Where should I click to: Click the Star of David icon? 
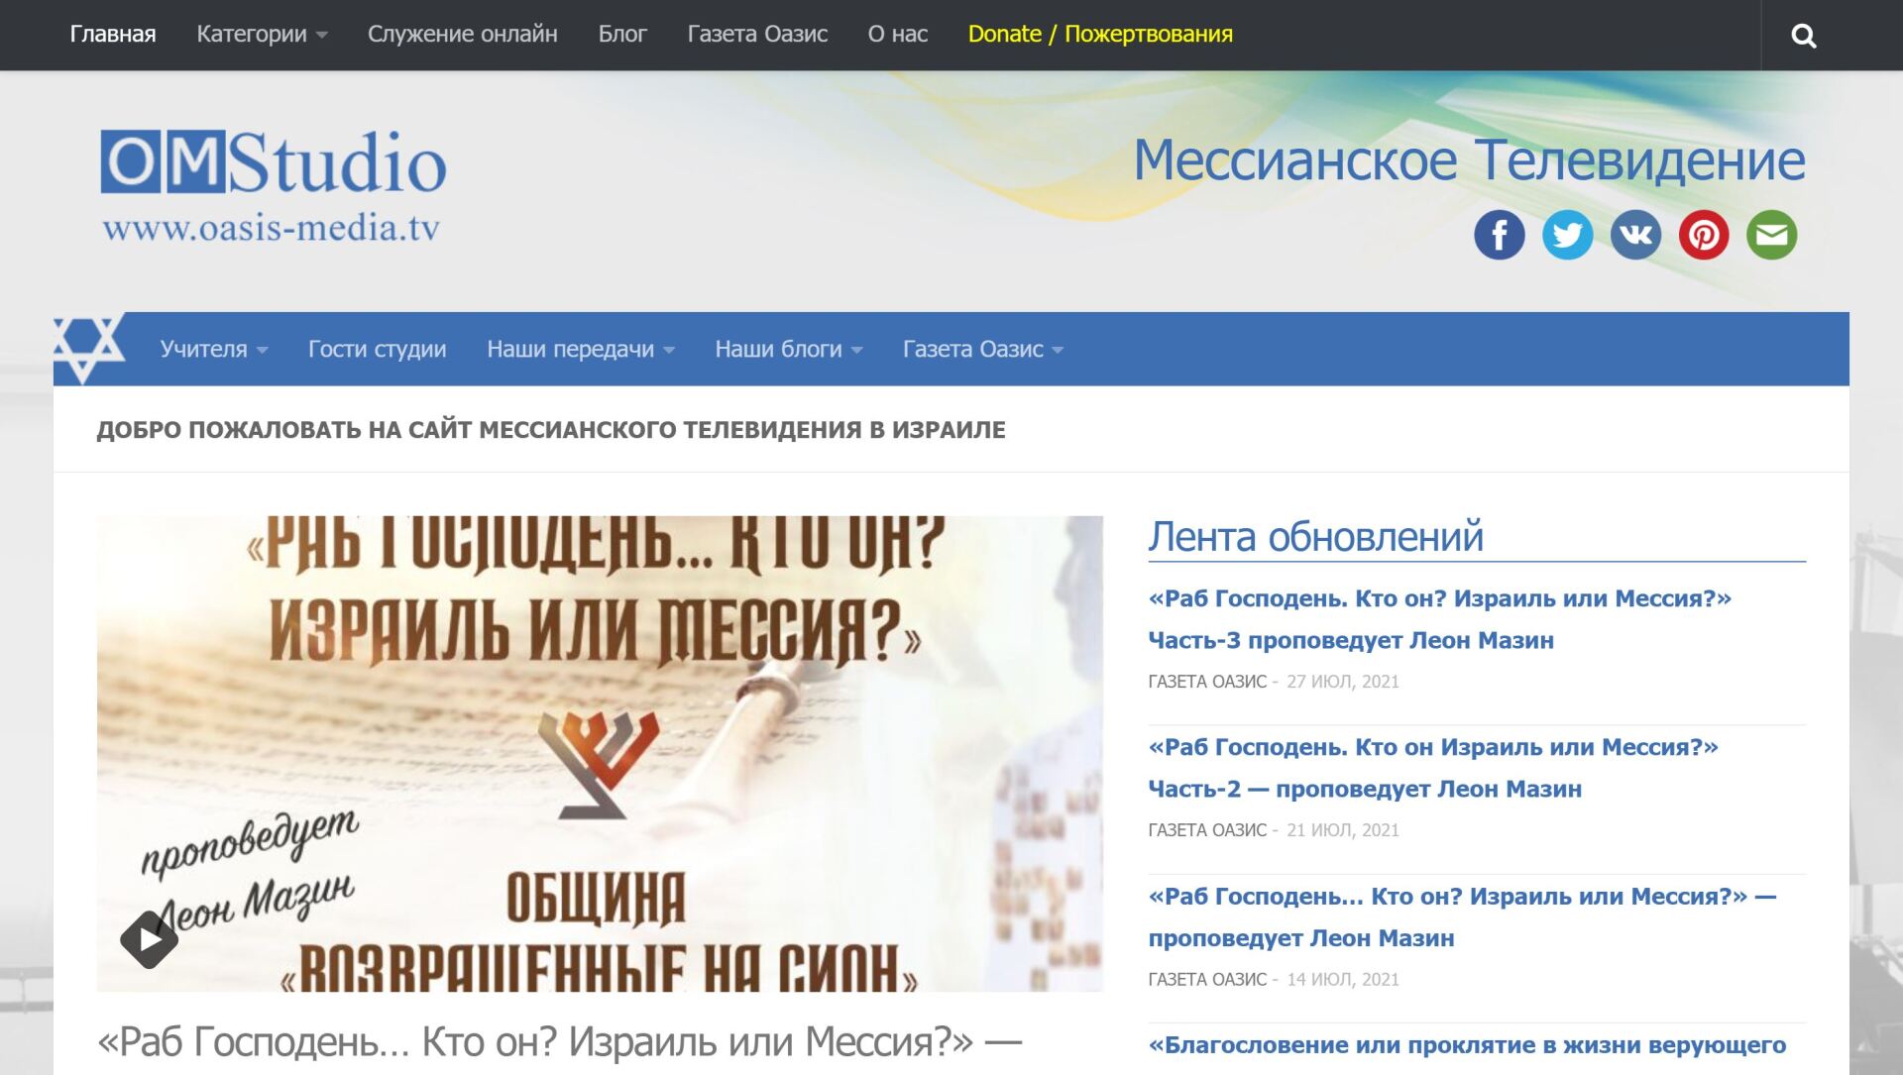88,348
